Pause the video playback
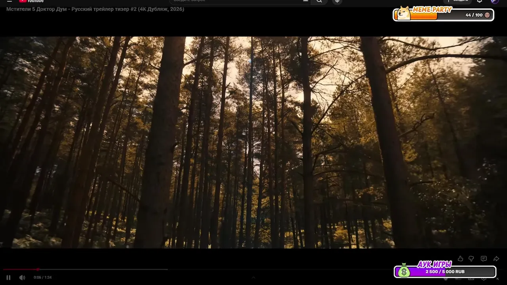This screenshot has height=285, width=507. tap(8, 277)
